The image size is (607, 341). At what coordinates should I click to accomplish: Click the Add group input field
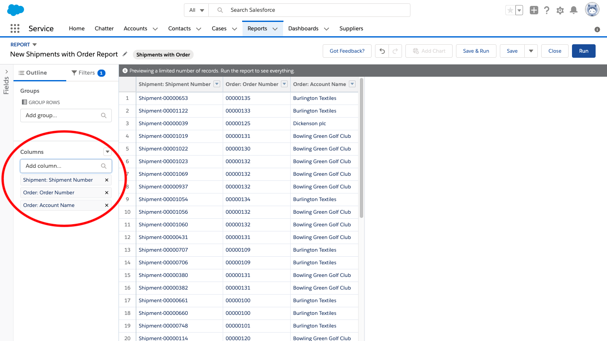pos(66,115)
